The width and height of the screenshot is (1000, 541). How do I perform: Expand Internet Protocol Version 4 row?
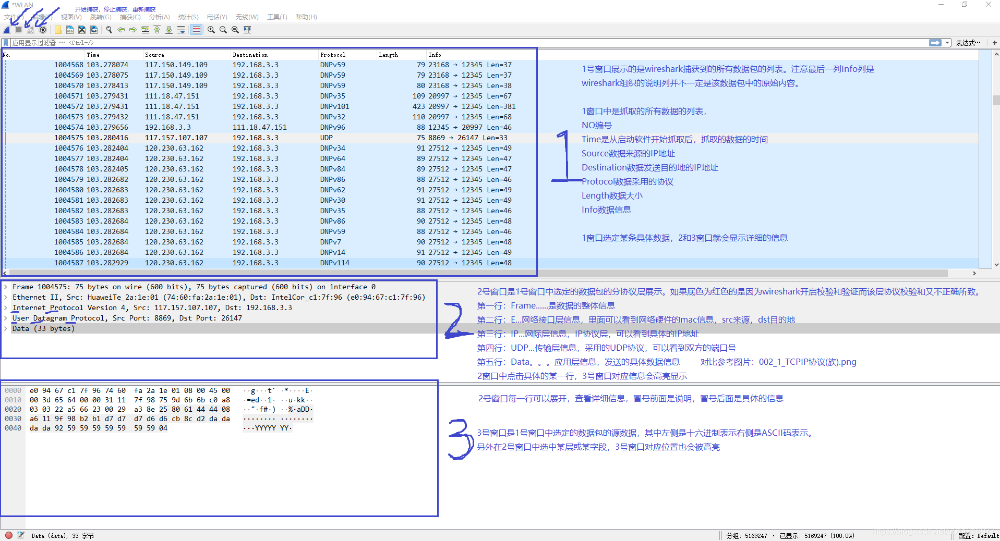[6, 308]
